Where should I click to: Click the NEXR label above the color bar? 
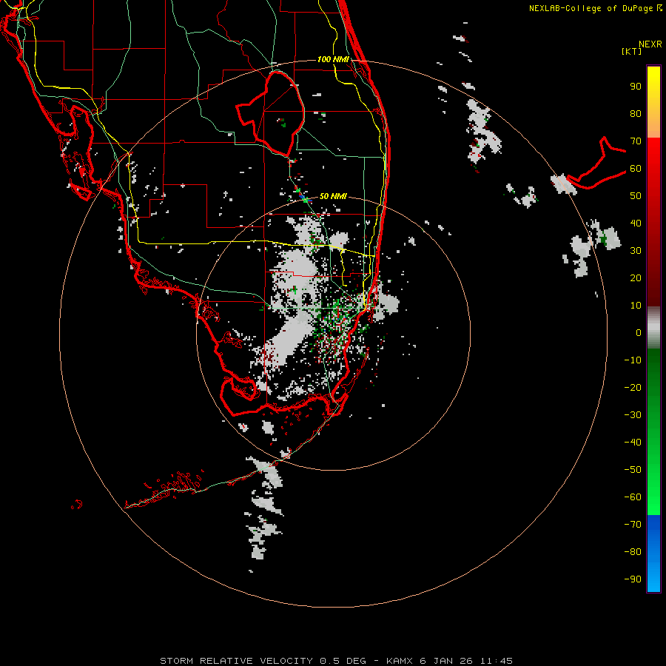click(x=650, y=44)
